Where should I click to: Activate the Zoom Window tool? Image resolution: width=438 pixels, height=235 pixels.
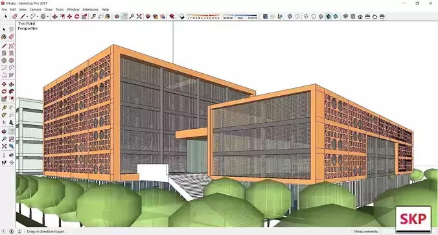pos(11,139)
